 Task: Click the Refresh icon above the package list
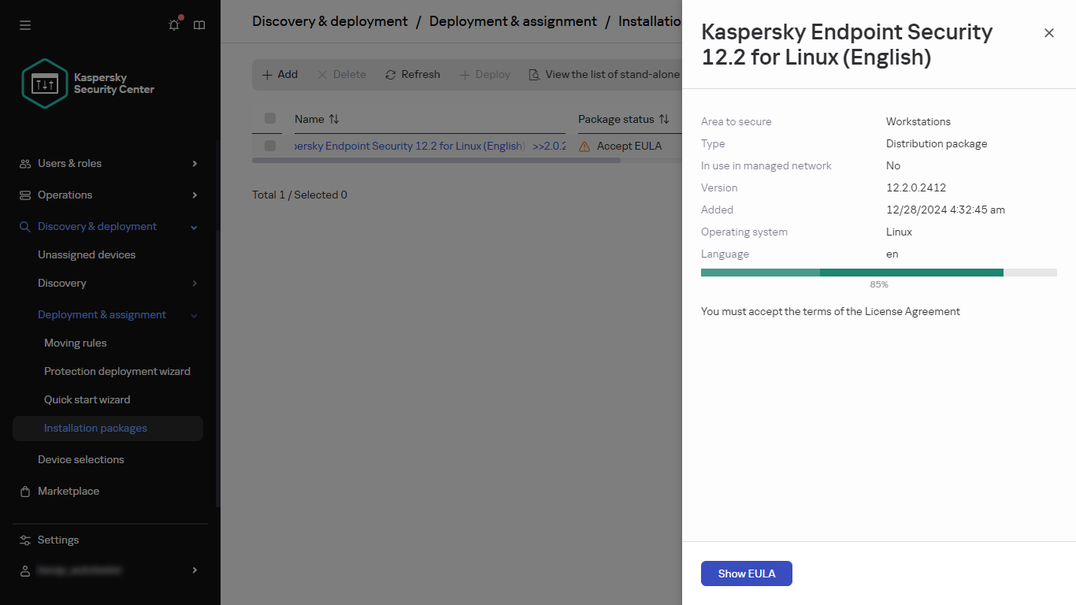[x=390, y=73]
